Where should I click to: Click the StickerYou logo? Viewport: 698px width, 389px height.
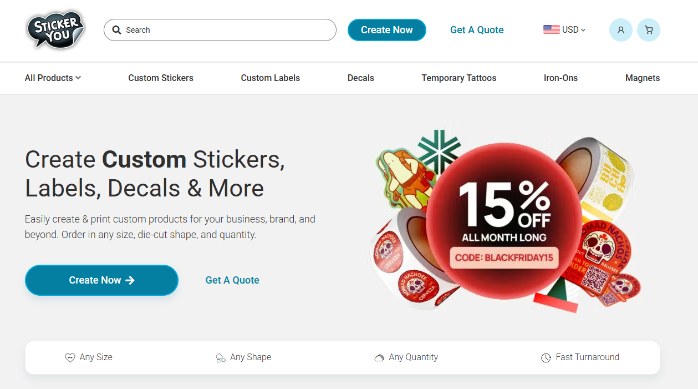click(x=55, y=30)
